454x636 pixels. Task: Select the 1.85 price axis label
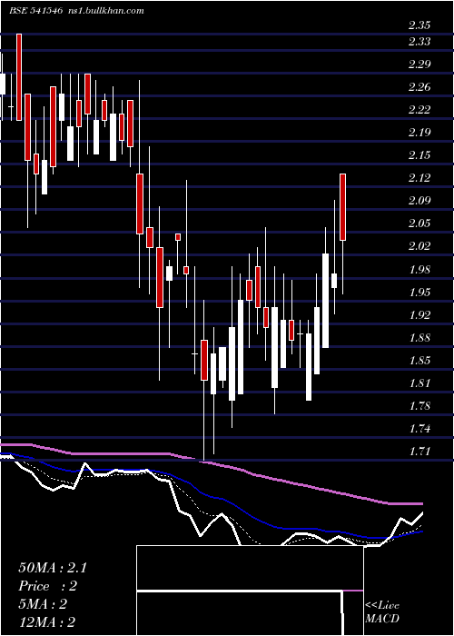pos(419,360)
